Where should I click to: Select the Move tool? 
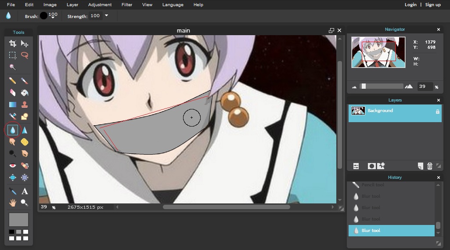[25, 43]
